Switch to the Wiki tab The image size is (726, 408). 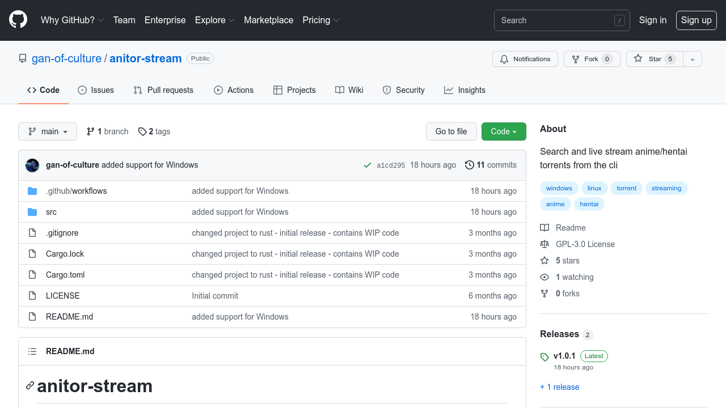pos(349,90)
